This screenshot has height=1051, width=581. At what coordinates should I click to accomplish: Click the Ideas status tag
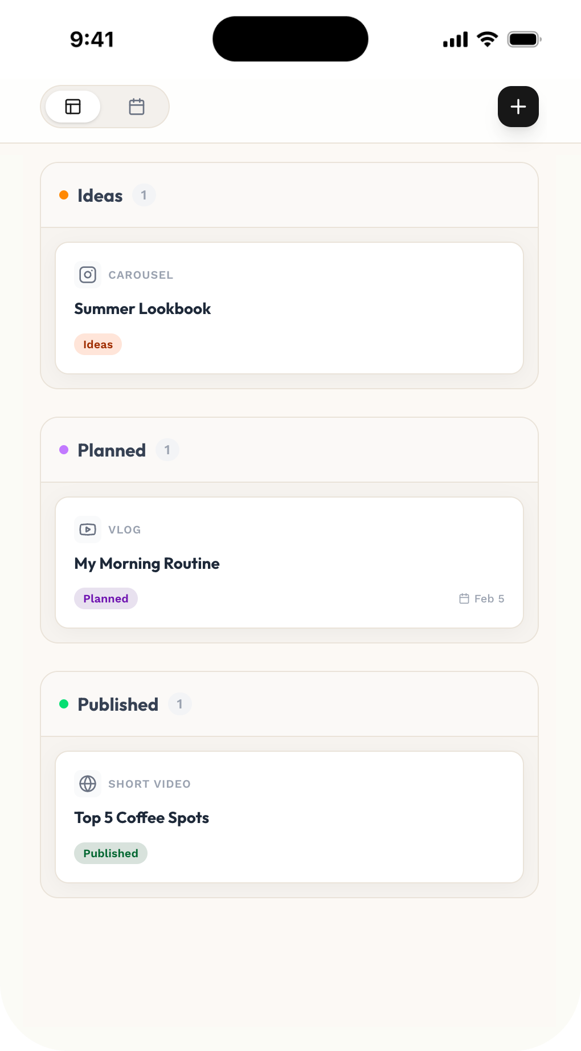coord(98,344)
